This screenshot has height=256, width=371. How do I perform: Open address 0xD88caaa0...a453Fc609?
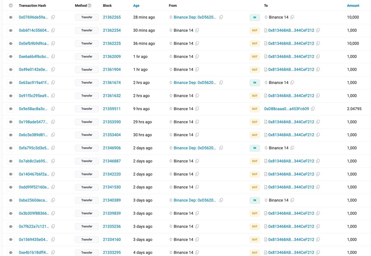(x=287, y=109)
